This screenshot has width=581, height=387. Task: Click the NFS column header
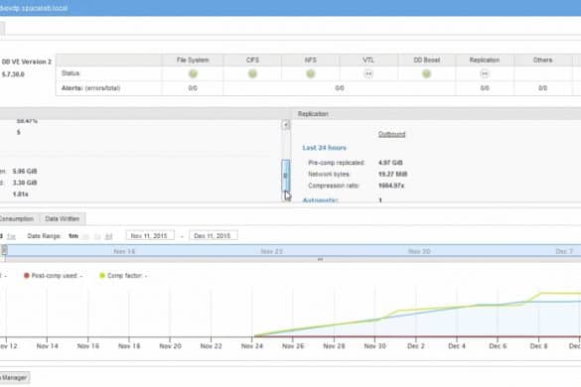pyautogui.click(x=311, y=60)
